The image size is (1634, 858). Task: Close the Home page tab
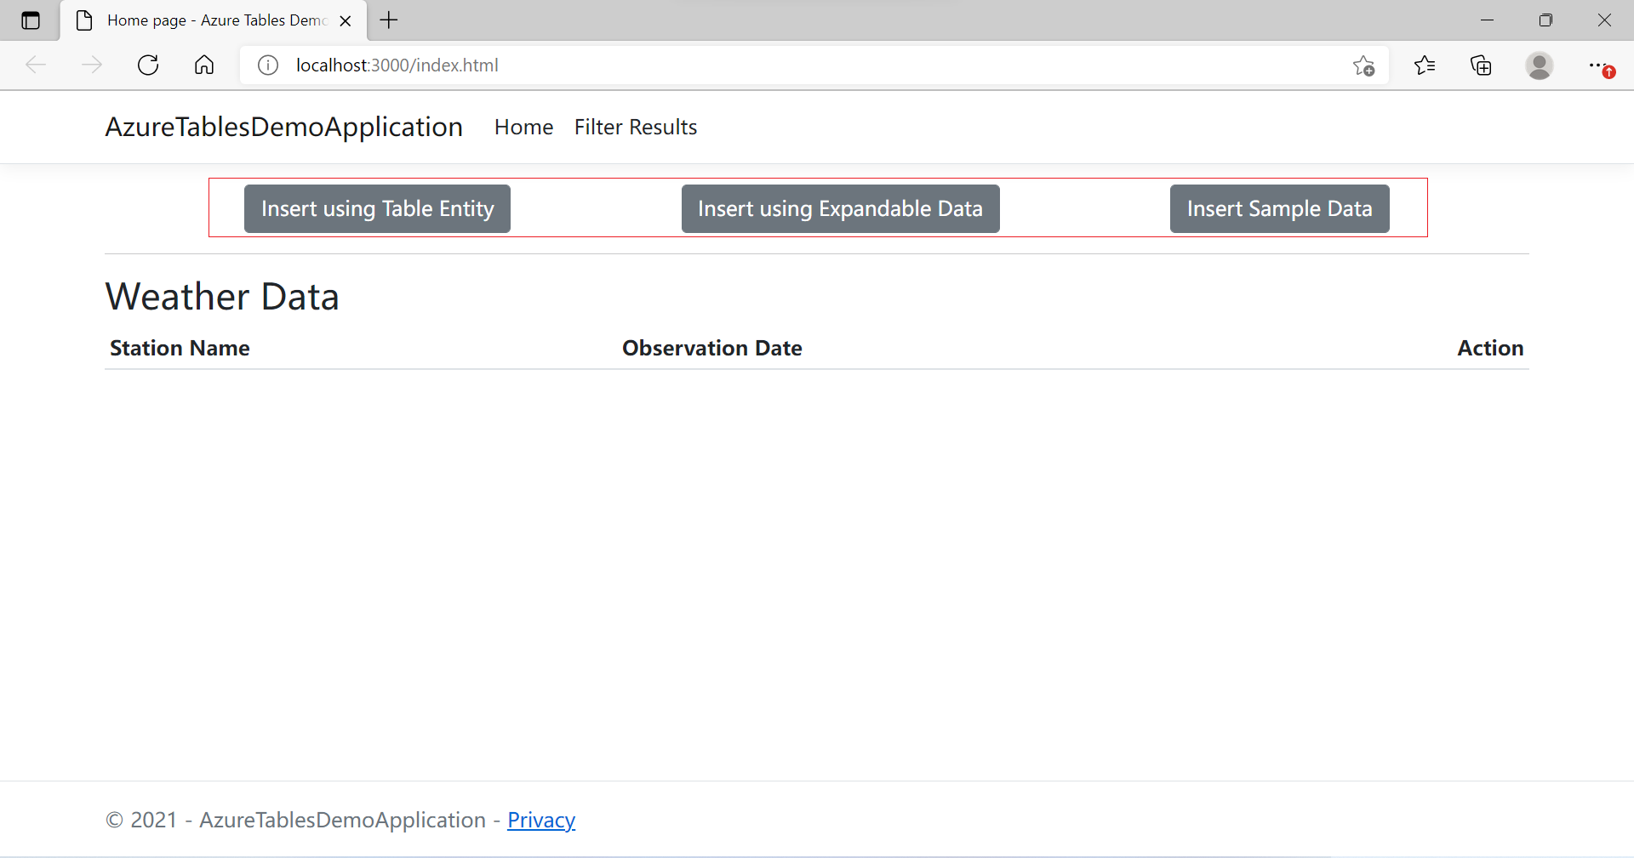pos(346,21)
